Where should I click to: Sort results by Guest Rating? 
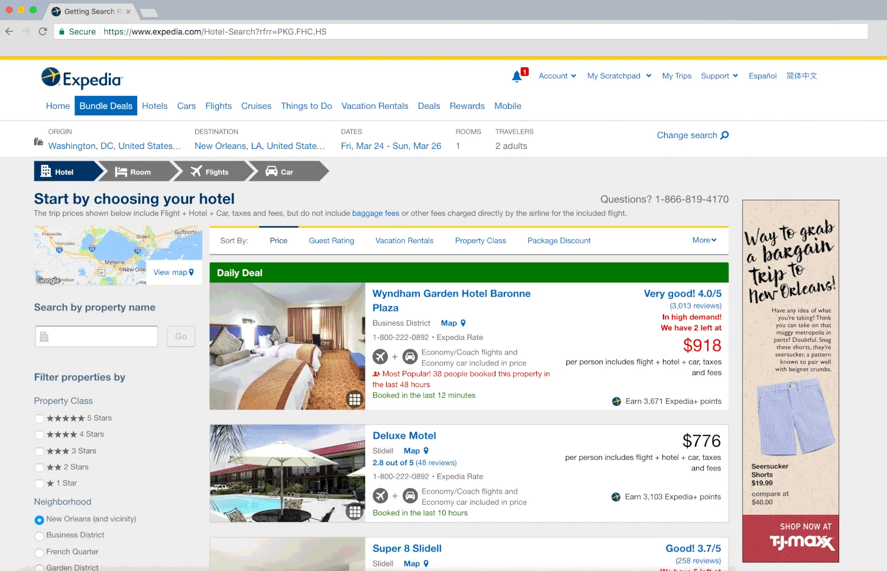tap(331, 241)
